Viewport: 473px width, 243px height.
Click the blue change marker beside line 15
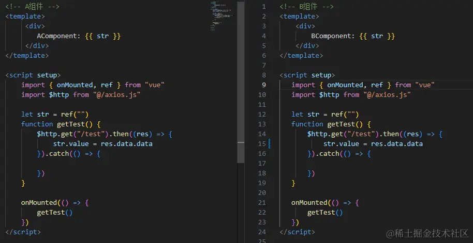coord(270,144)
